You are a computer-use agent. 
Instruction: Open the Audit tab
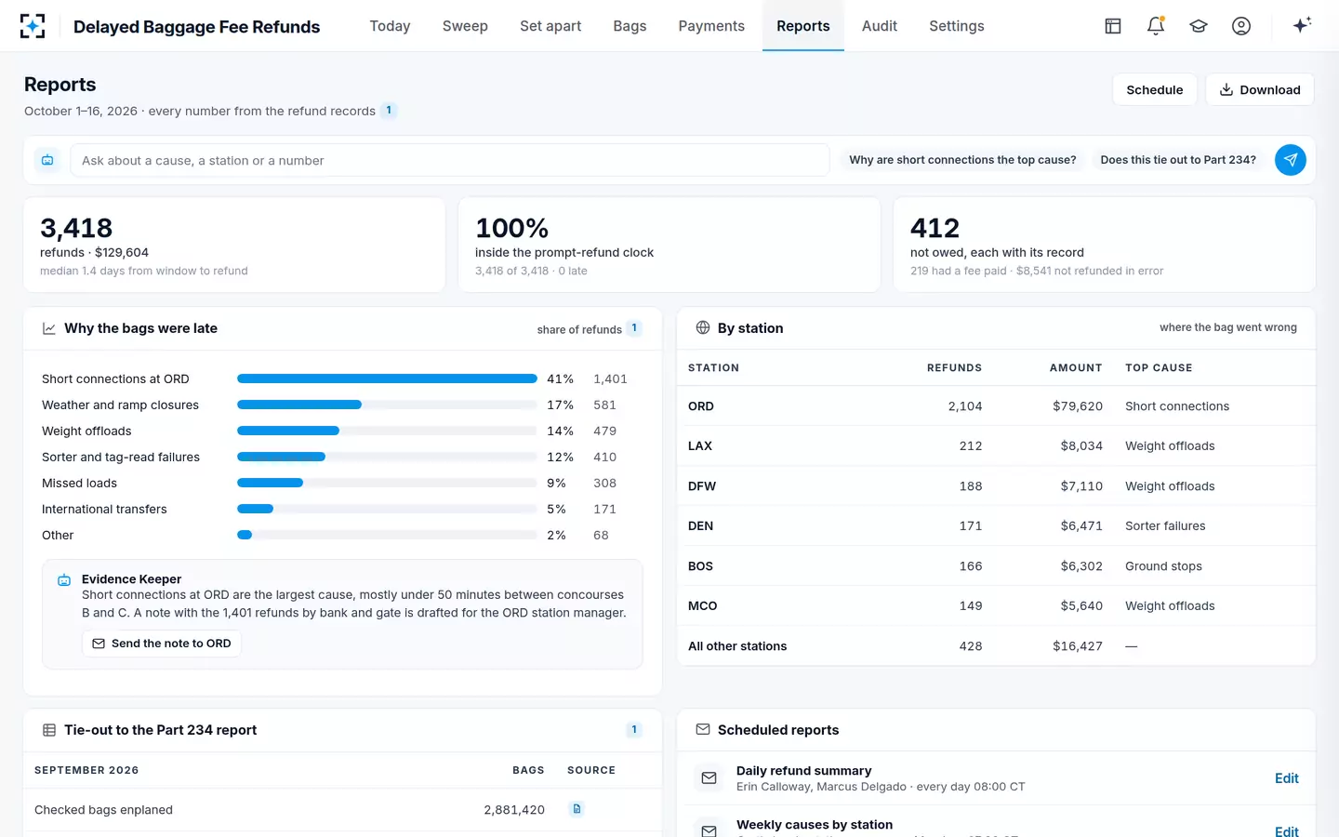click(880, 26)
